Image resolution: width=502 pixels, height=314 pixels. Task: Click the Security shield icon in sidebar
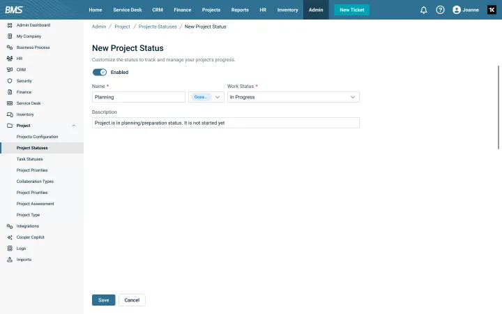(10, 81)
